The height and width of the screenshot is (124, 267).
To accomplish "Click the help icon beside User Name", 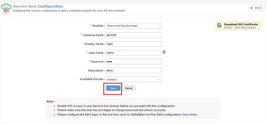I will point(164,52).
